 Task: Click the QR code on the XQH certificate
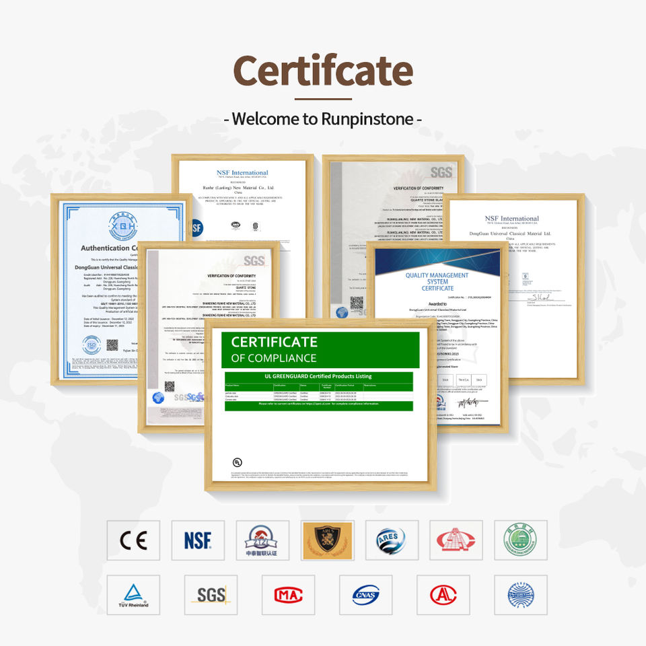pyautogui.click(x=112, y=345)
